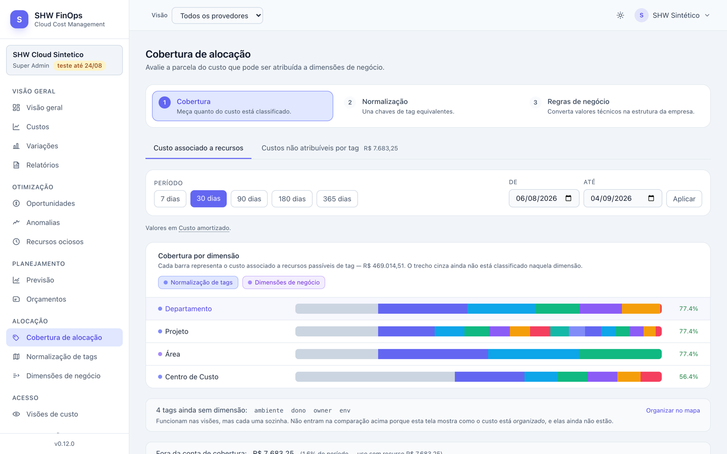
Task: Open the Organizar no mapa link
Action: click(x=673, y=411)
